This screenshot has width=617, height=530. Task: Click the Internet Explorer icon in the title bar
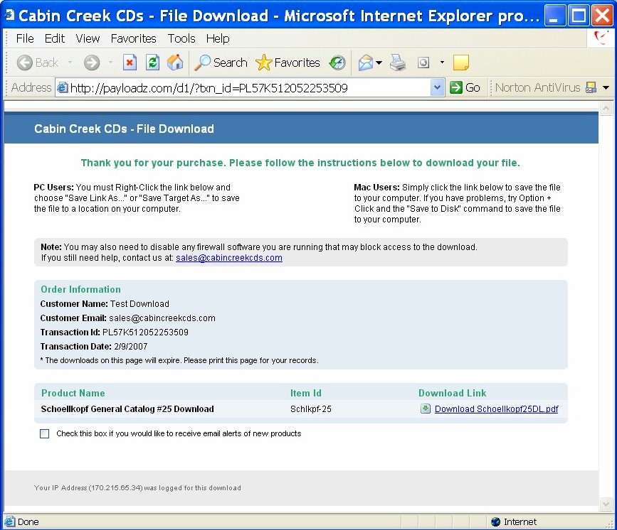[9, 15]
